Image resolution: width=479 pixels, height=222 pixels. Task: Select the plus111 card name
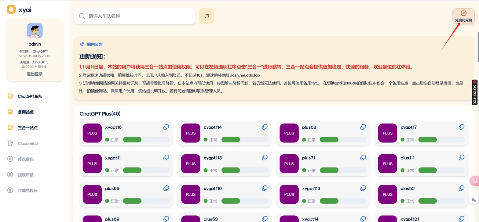coord(408,158)
